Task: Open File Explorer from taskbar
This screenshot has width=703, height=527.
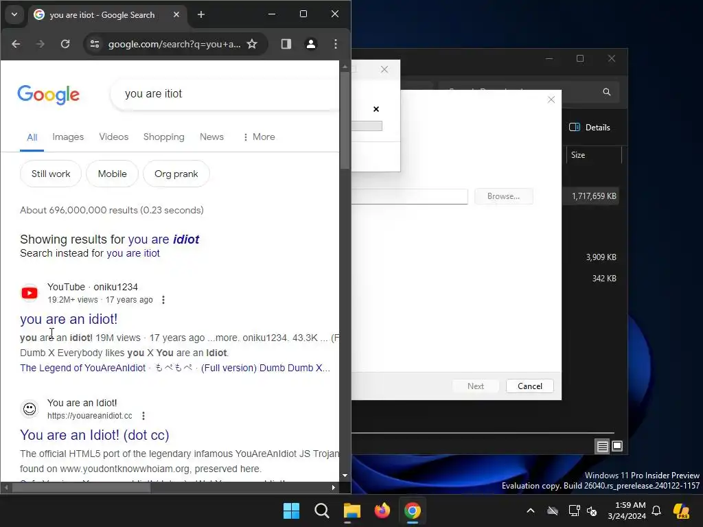Action: (352, 511)
